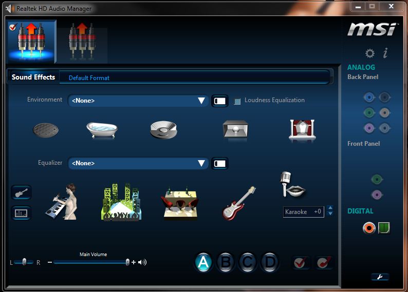Screen dimensions: 408x292
Task: Choose the theater stage environment preset
Action: coord(302,130)
